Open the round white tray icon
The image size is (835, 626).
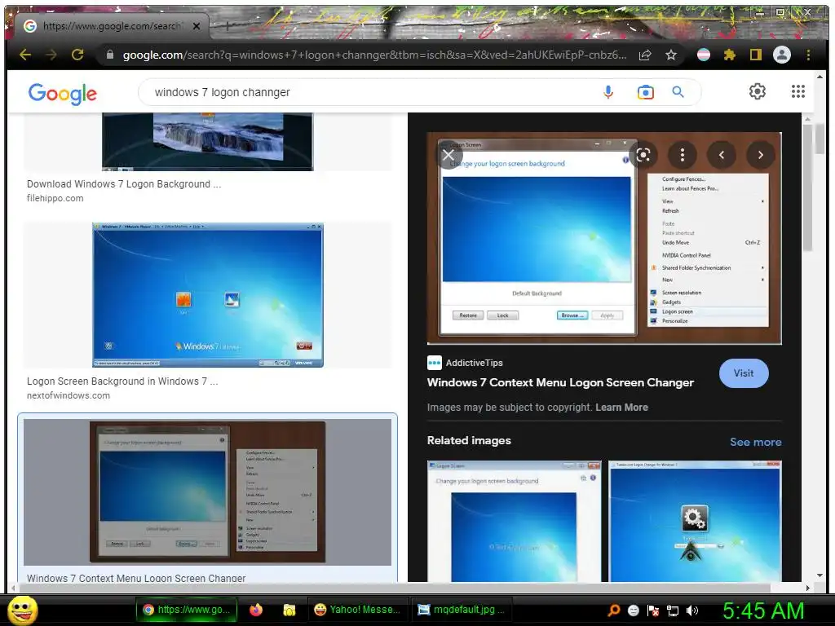click(633, 611)
